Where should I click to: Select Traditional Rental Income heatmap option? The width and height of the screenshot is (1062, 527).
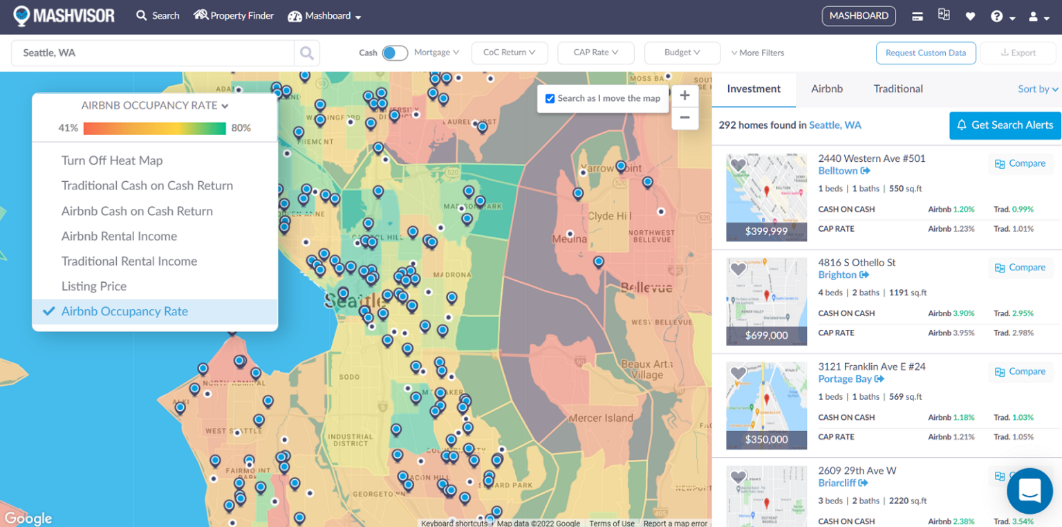[x=129, y=261]
